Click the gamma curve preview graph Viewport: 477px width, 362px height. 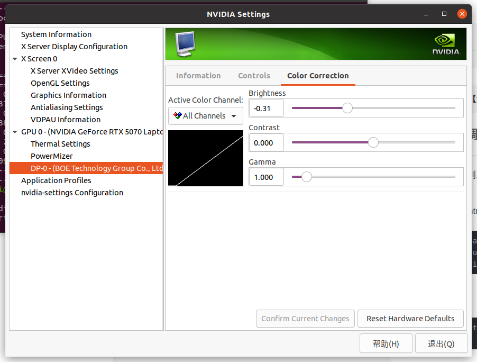[x=206, y=158]
